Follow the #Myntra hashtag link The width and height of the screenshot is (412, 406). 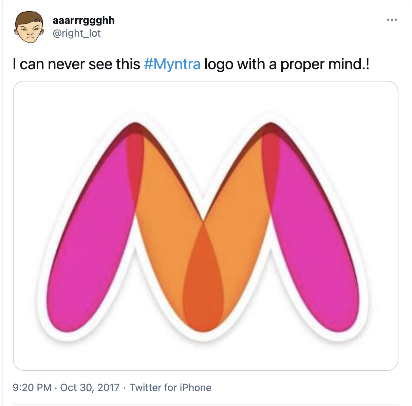coord(172,64)
